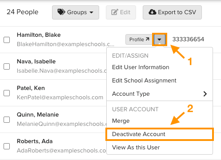Export people list to CSV

[172, 12]
